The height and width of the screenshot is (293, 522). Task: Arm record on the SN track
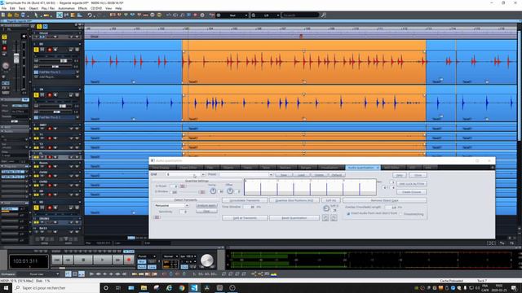(50, 95)
